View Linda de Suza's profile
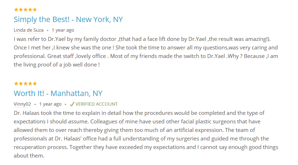The image size is (298, 165). tap(29, 30)
